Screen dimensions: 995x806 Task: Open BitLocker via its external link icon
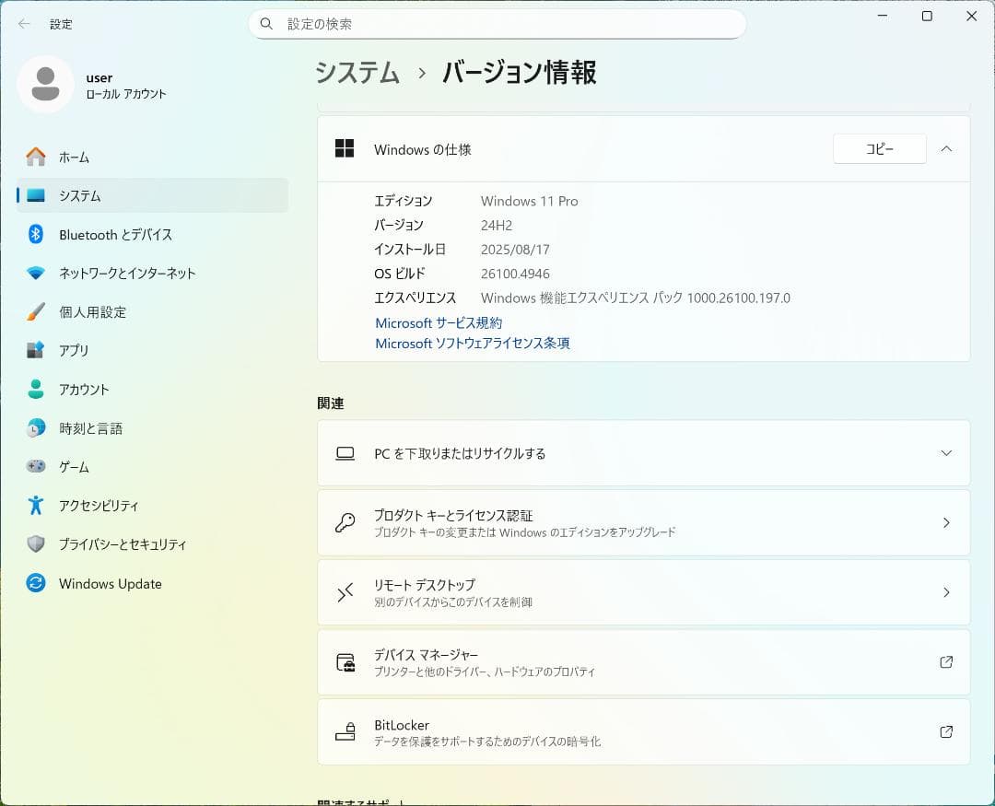click(x=946, y=731)
